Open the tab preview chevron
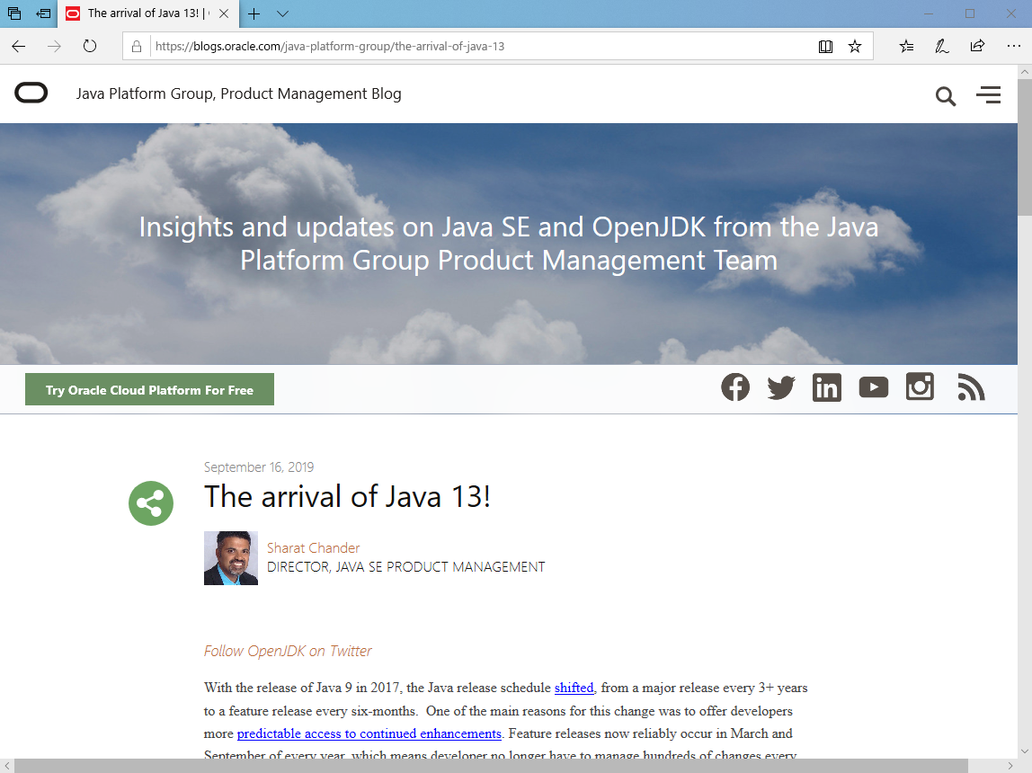1032x773 pixels. click(x=282, y=14)
